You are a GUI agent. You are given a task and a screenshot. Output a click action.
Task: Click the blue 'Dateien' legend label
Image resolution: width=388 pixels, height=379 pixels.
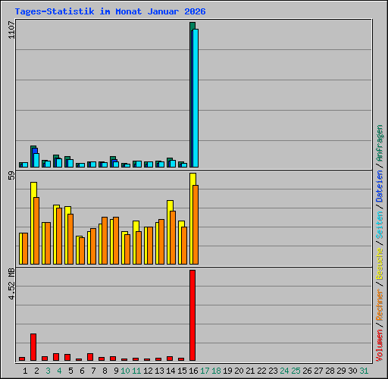tap(380, 186)
